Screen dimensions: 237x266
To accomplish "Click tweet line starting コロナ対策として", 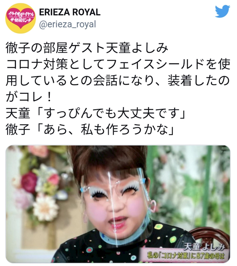I will tap(118, 65).
